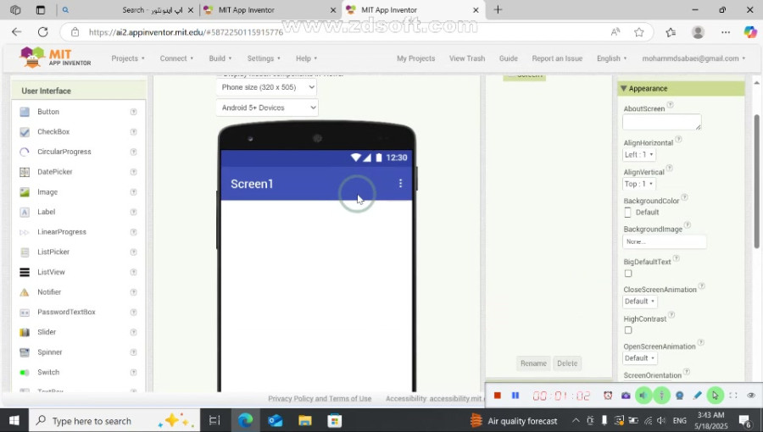
Task: Click the Windows taskbar search box
Action: 114,420
